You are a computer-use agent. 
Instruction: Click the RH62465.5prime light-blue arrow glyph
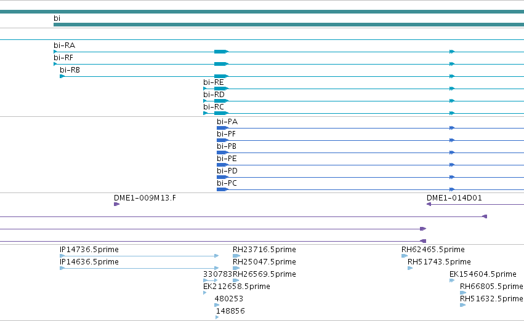click(405, 256)
